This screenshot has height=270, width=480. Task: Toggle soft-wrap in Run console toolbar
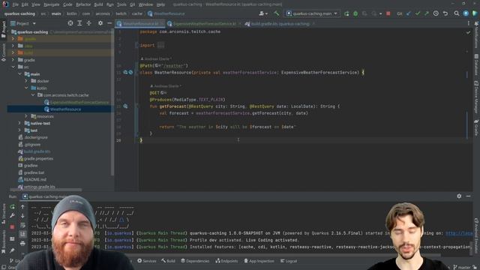[22, 226]
